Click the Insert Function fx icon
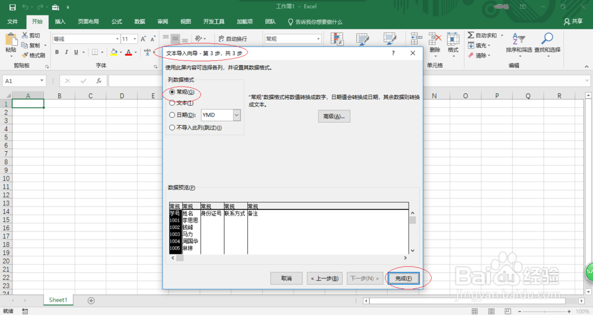The image size is (593, 315). (98, 81)
